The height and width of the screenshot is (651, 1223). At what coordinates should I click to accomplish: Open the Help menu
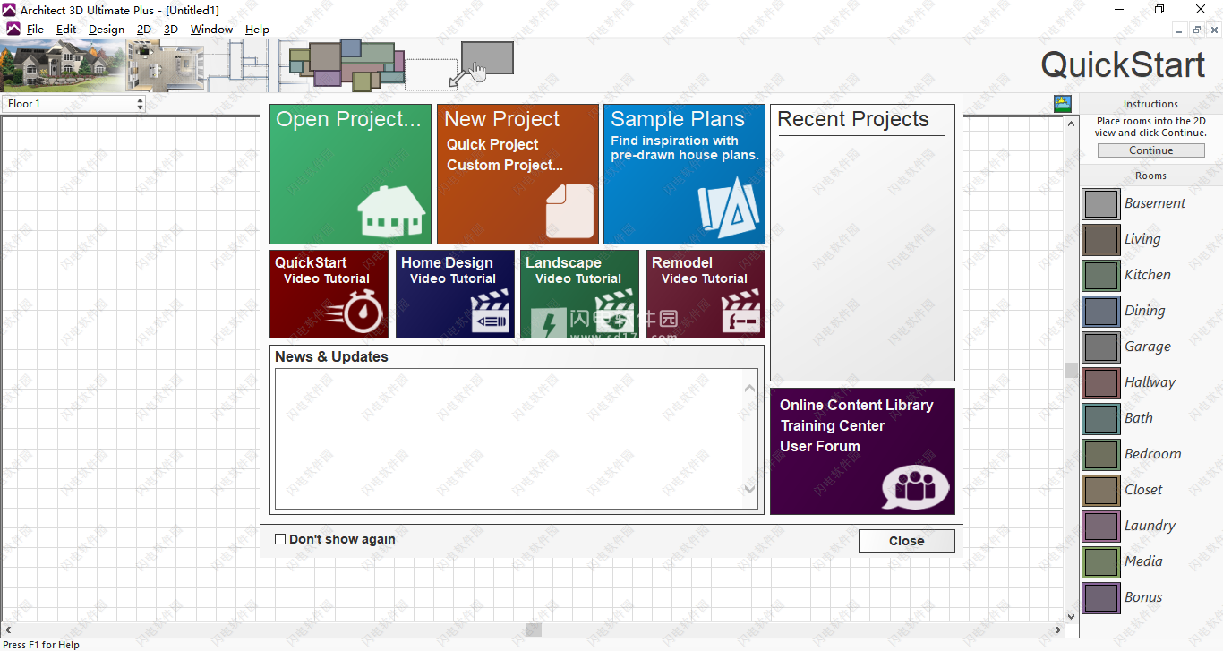click(x=257, y=29)
